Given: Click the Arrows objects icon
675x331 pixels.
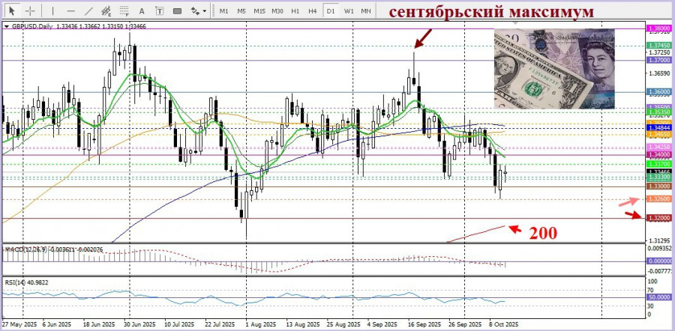Looking at the screenshot, I should tap(195, 10).
